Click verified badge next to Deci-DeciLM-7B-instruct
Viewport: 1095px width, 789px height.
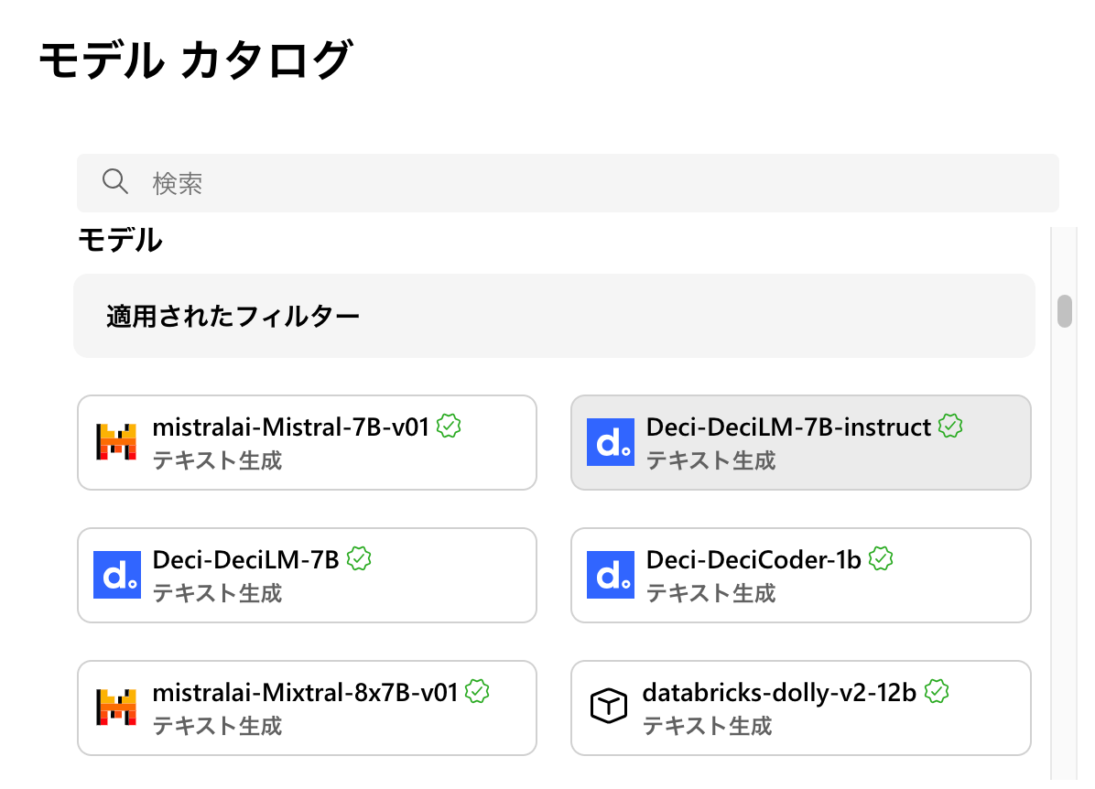point(951,426)
